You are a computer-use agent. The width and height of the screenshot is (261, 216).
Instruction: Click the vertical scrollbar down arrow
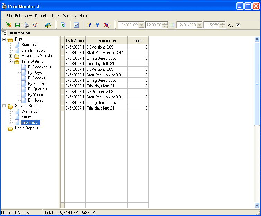point(257,206)
